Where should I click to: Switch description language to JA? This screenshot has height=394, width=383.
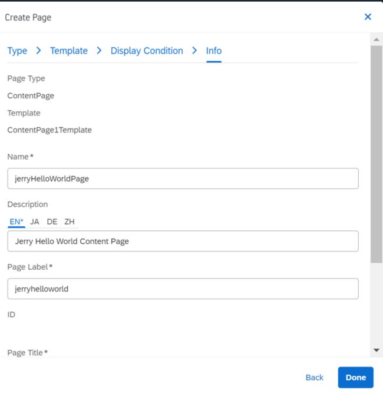click(34, 221)
